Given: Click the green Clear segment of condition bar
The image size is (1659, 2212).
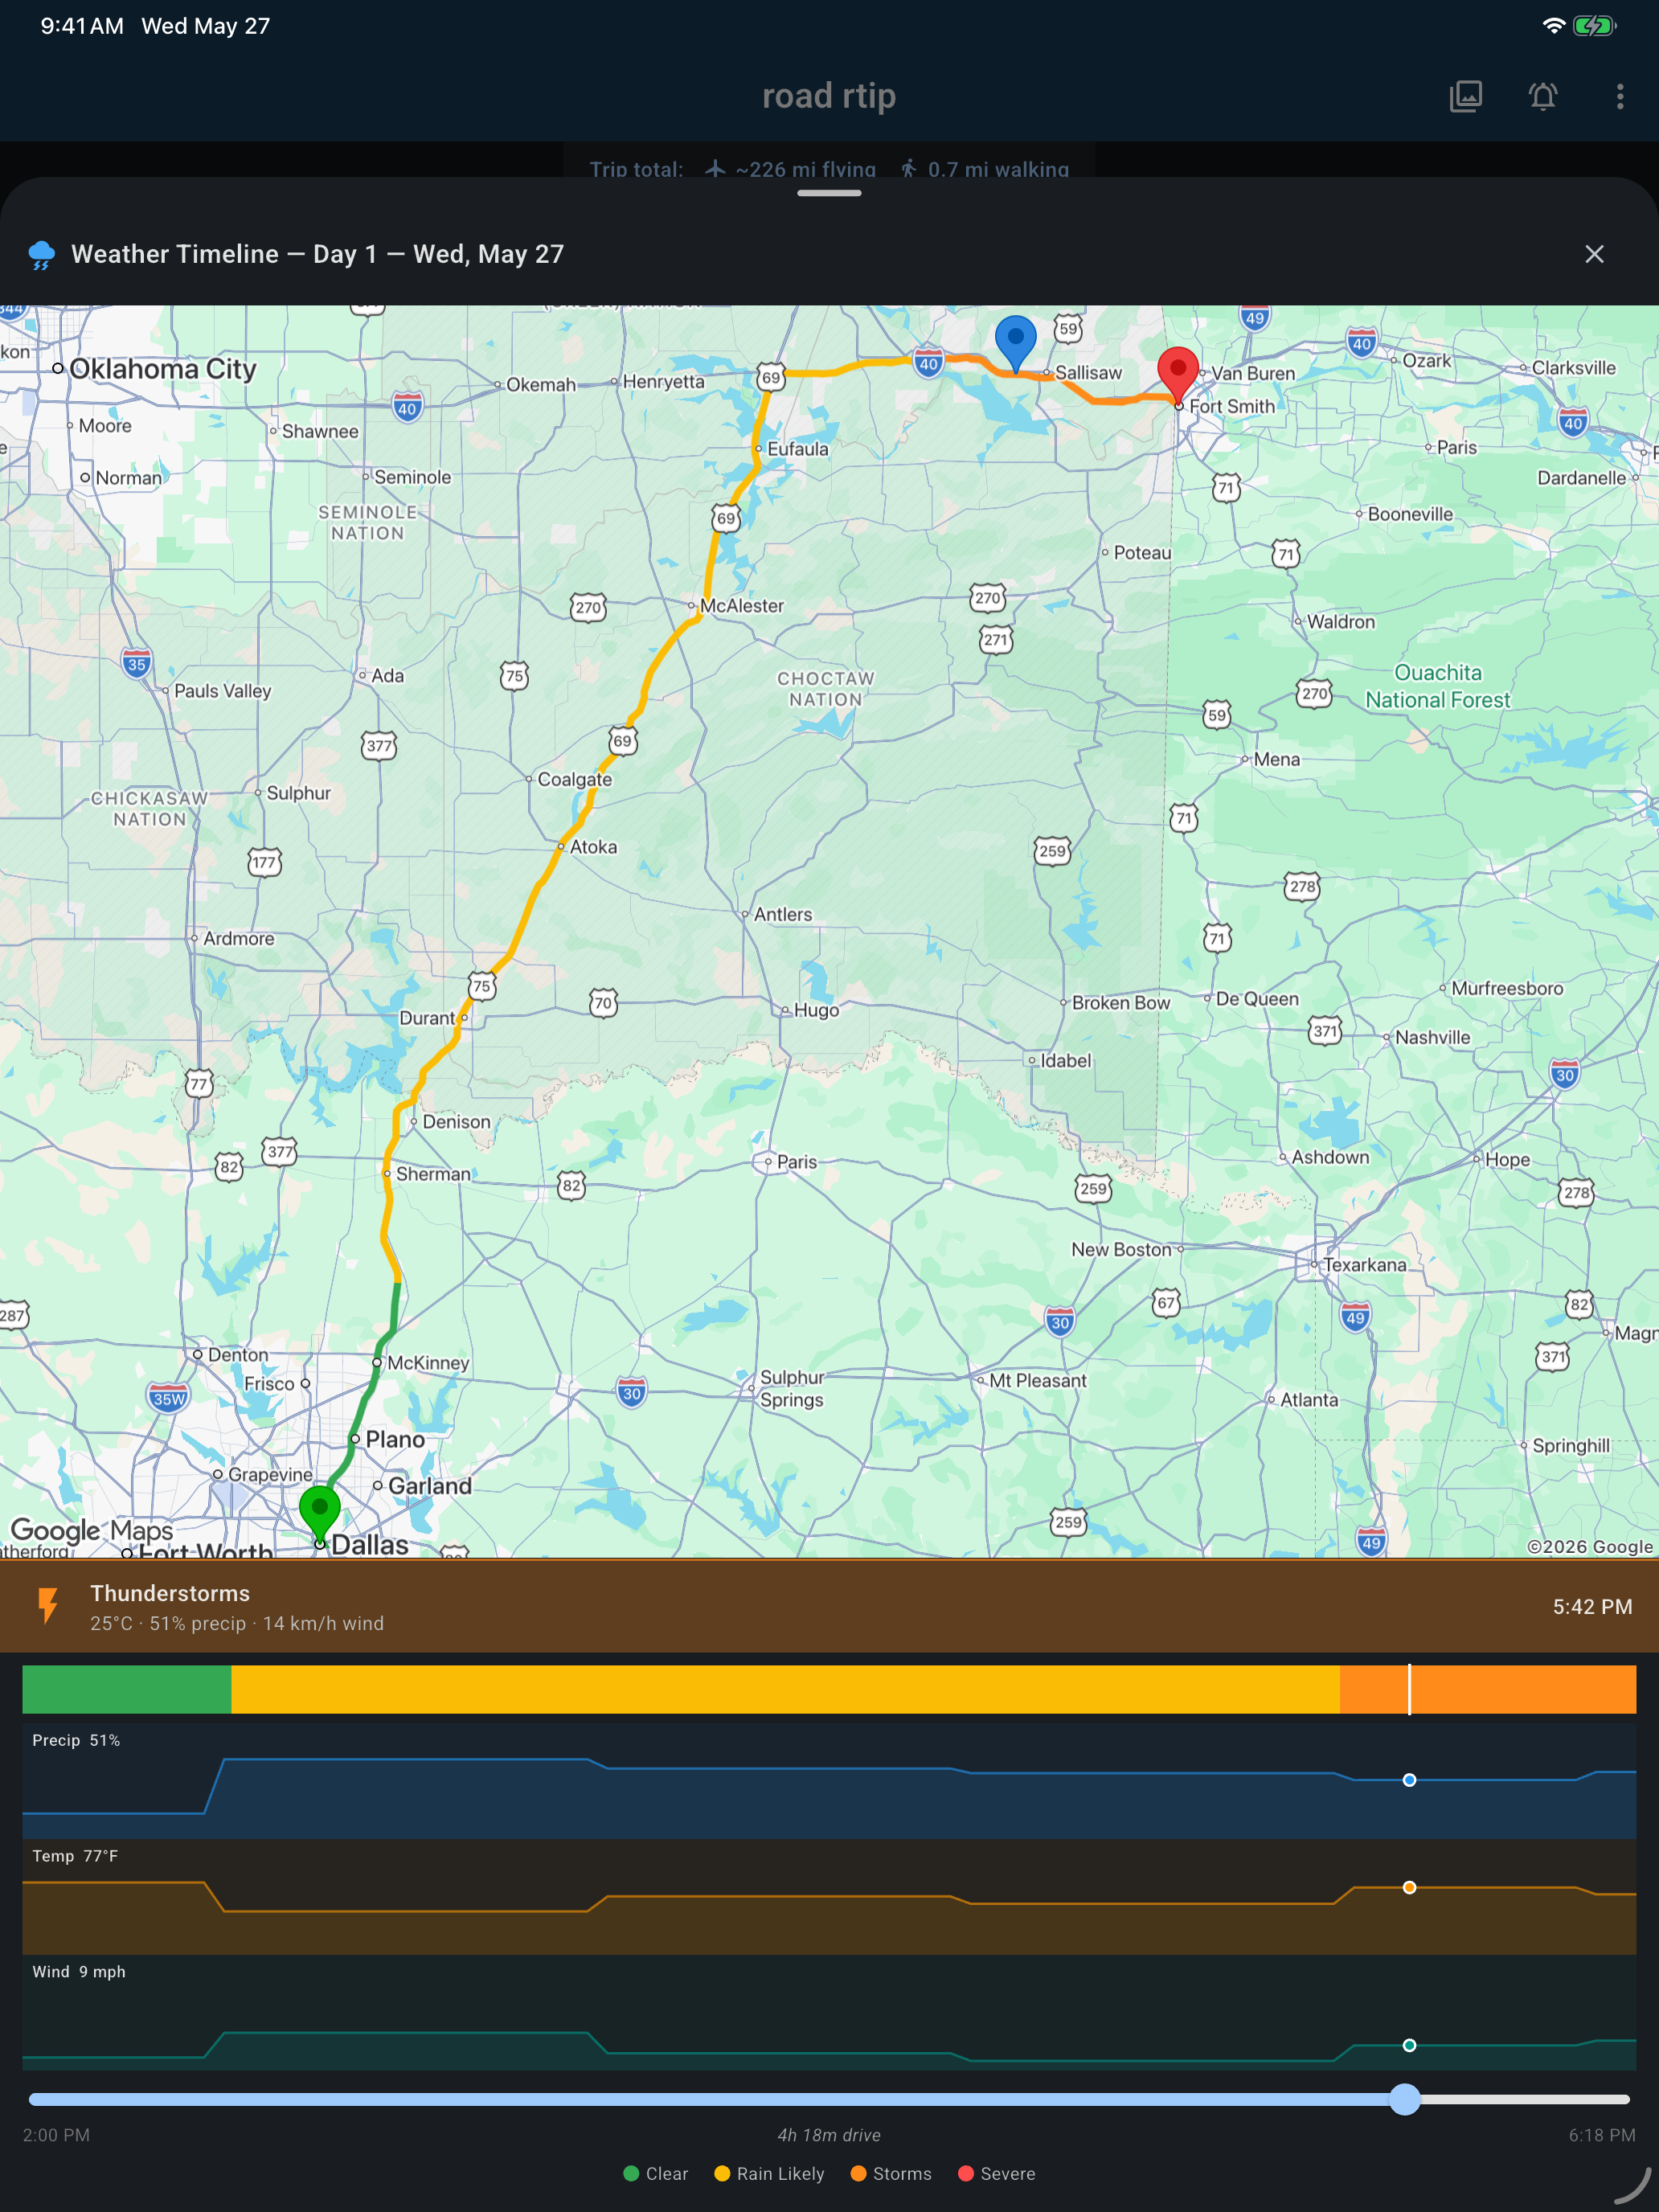Looking at the screenshot, I should tap(127, 1689).
